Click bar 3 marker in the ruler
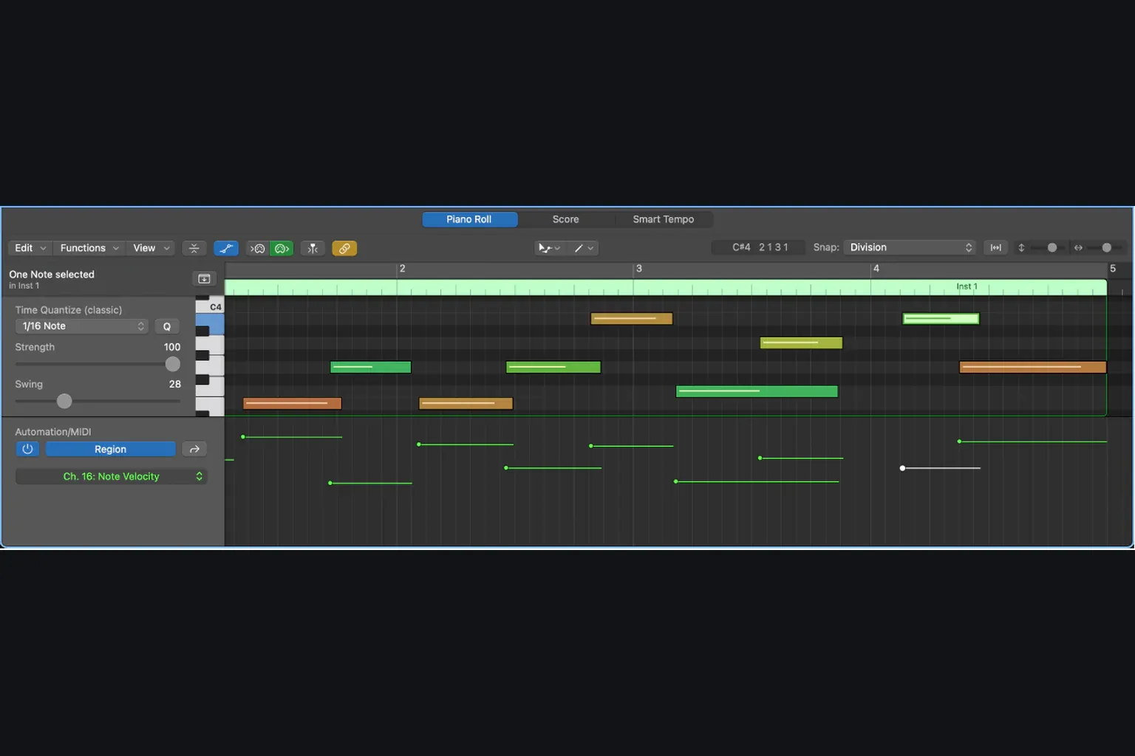Viewport: 1135px width, 756px height. (x=639, y=269)
